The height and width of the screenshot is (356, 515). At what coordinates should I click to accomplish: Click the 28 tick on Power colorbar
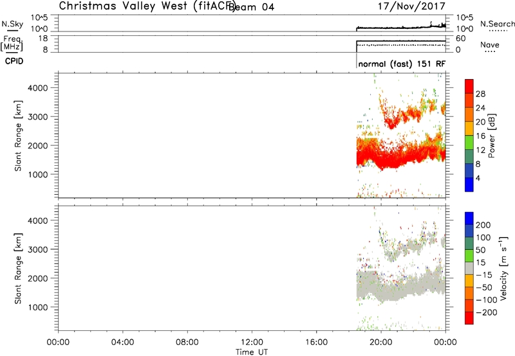coord(480,94)
